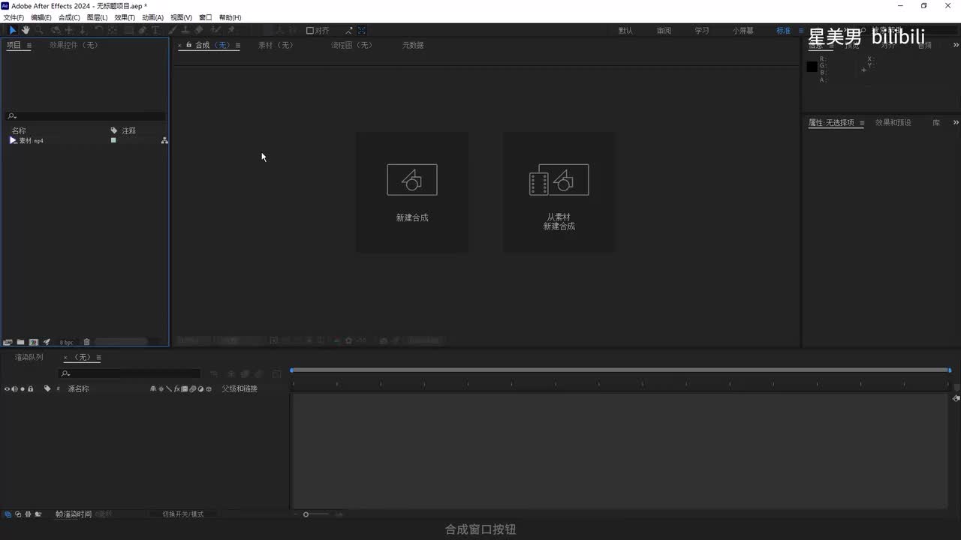Open Project search filter dropdown
This screenshot has width=961, height=540.
click(x=12, y=116)
